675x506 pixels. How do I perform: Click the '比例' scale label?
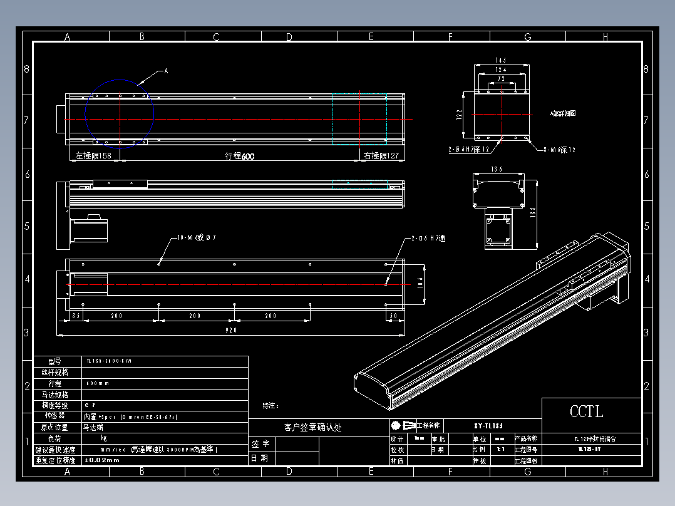pos(480,450)
